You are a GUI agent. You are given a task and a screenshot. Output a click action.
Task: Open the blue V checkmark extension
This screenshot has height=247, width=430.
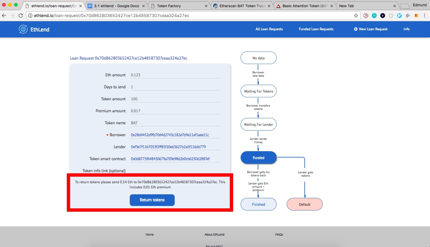(x=399, y=16)
